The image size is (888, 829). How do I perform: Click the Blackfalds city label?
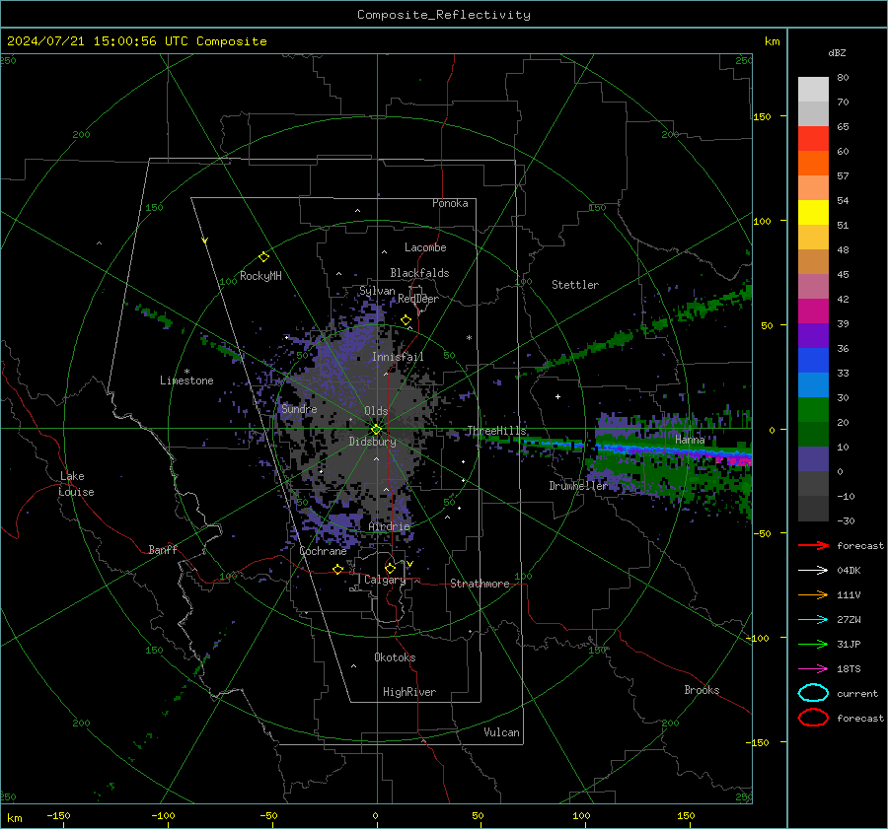pos(419,273)
